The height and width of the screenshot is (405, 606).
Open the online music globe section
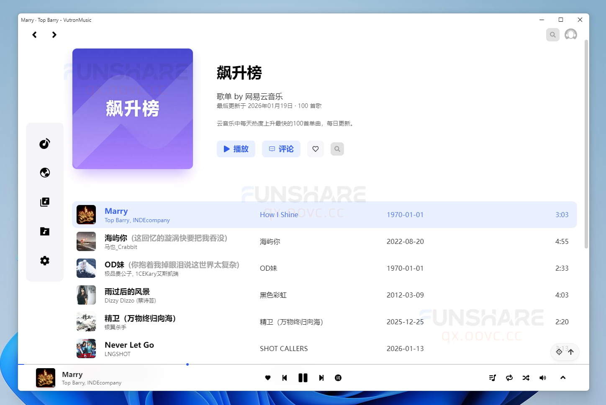click(45, 172)
